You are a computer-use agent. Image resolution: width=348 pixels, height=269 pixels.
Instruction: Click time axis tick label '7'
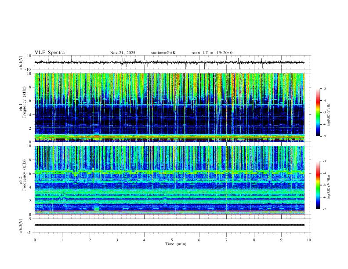coord(227,240)
